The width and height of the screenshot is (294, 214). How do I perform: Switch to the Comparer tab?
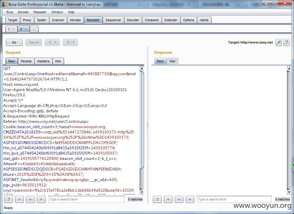(x=152, y=20)
